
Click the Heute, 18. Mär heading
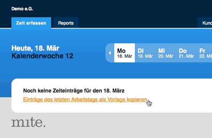pyautogui.click(x=35, y=48)
